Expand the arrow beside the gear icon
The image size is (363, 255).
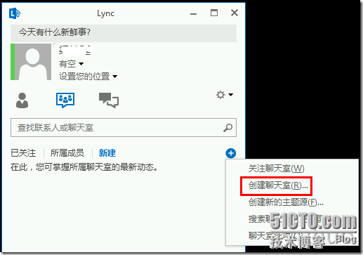point(231,95)
